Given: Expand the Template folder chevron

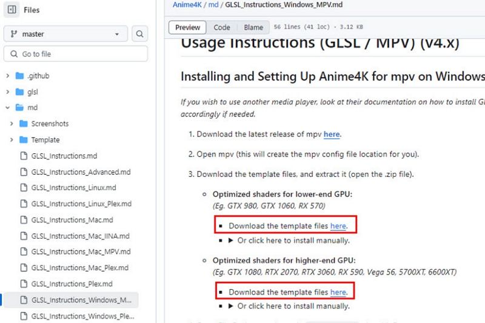Looking at the screenshot, I should pyautogui.click(x=12, y=140).
